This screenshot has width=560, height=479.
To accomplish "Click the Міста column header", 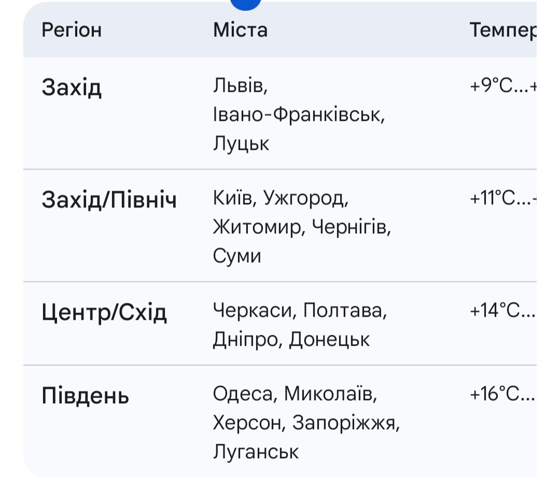I will pos(240,30).
